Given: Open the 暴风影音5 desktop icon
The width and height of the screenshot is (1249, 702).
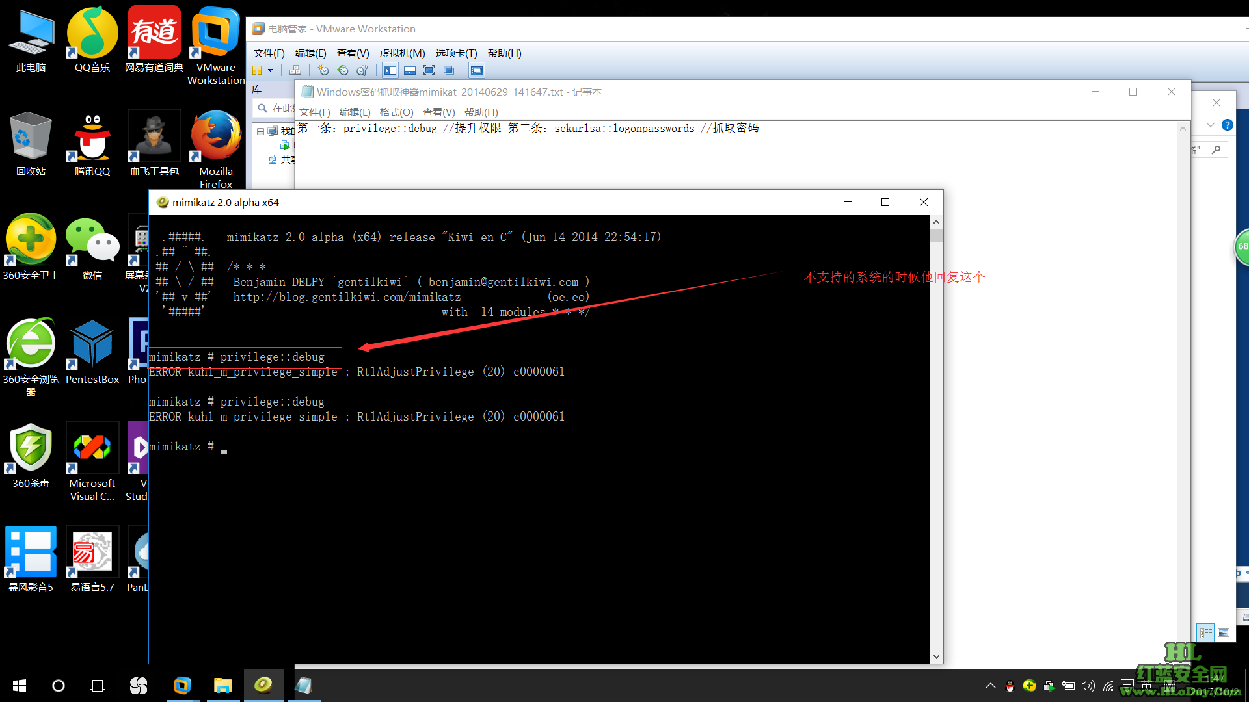Looking at the screenshot, I should click(31, 560).
